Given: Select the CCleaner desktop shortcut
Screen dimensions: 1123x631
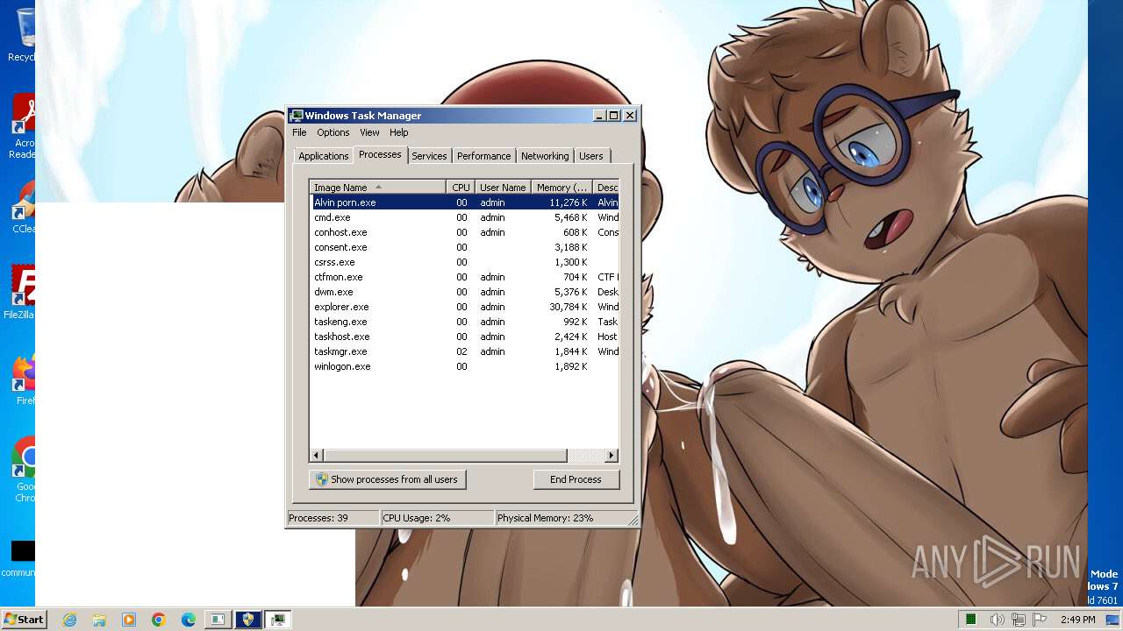Looking at the screenshot, I should click(x=25, y=207).
